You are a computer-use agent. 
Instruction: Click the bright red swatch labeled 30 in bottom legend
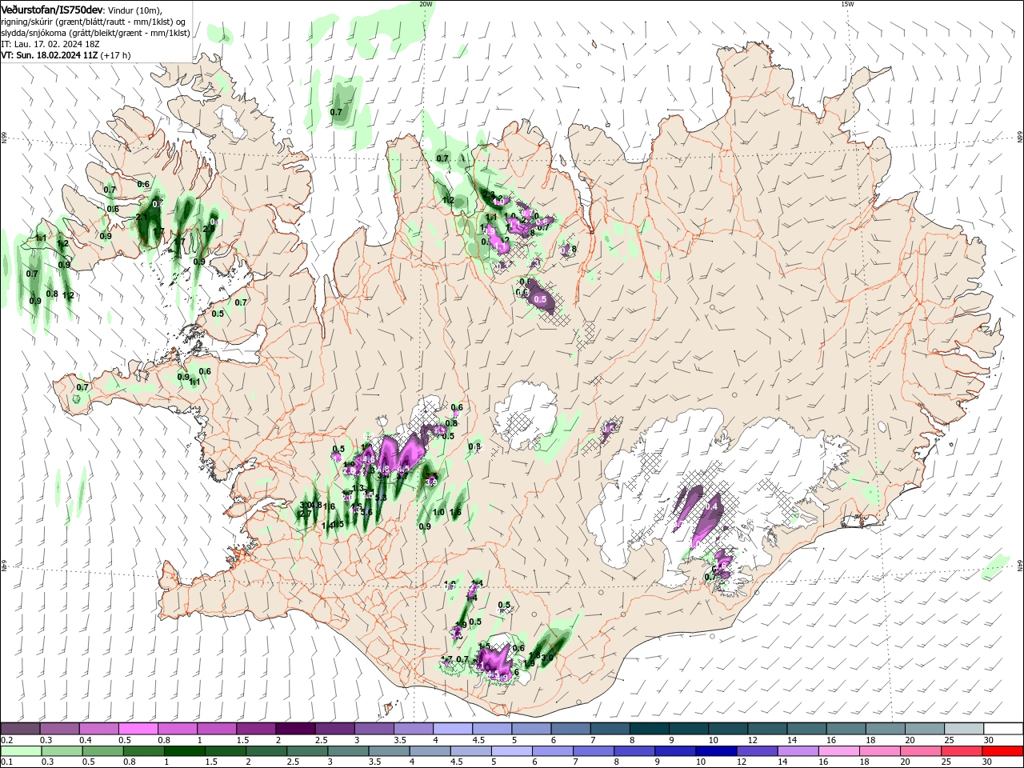1003,751
